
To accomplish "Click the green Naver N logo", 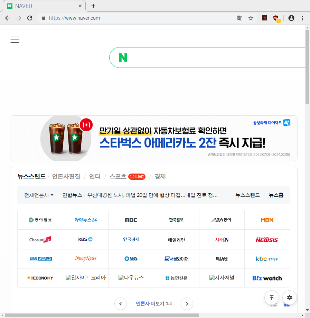I will pos(123,58).
